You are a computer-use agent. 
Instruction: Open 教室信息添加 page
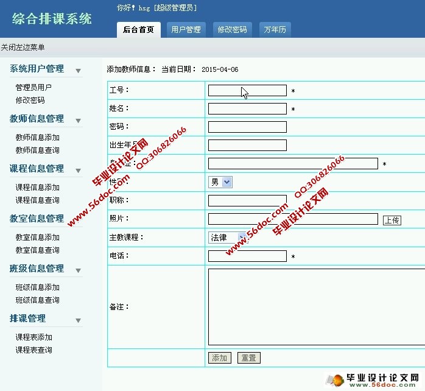click(37, 238)
